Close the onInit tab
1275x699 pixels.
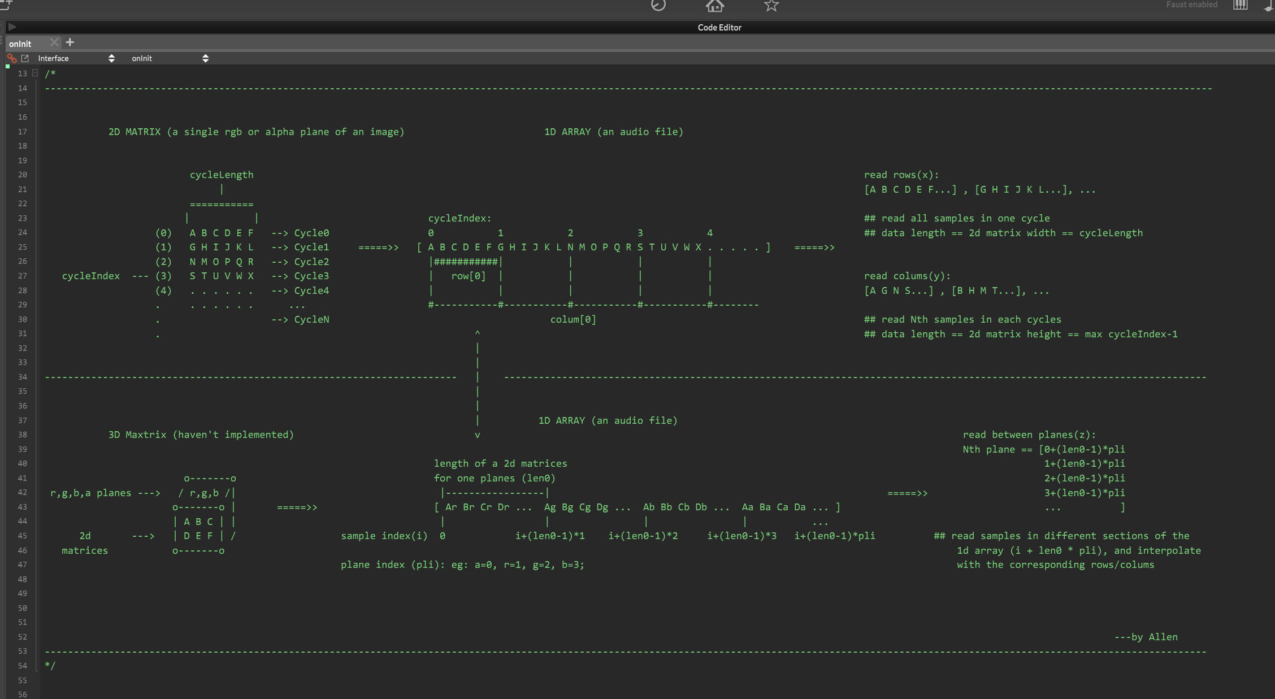pyautogui.click(x=54, y=42)
